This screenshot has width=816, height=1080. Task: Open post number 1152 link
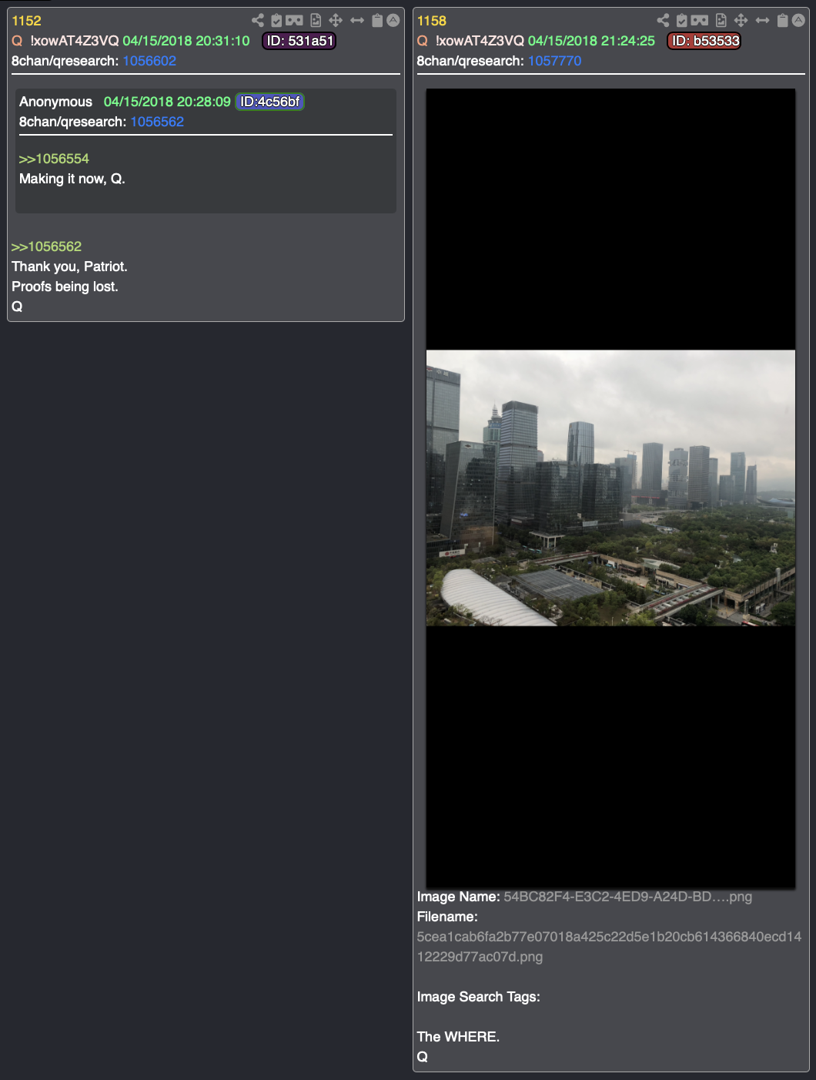[26, 21]
